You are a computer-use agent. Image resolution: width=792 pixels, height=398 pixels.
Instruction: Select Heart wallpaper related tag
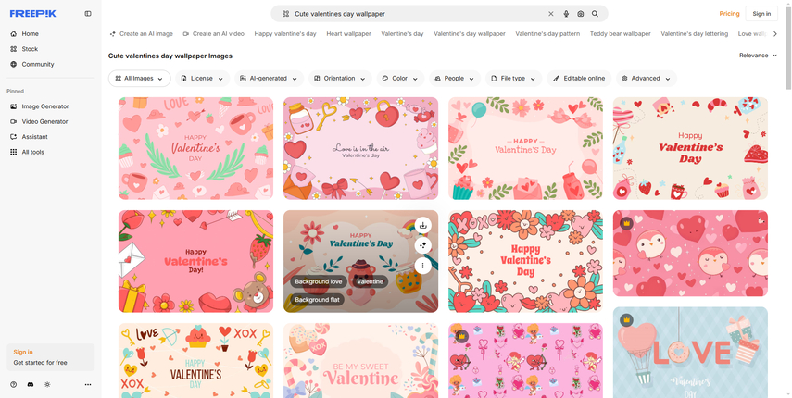[348, 34]
